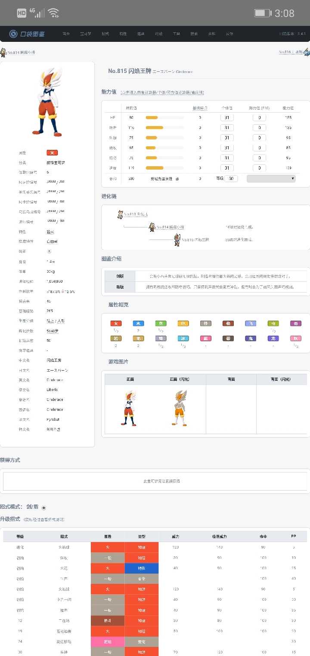This screenshot has height=656, width=310.
Task: Select the Electric type badge in the type chart
Action: click(183, 323)
